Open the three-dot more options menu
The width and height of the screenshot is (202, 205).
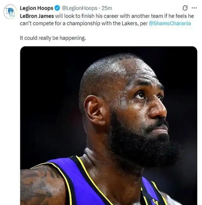(x=194, y=8)
